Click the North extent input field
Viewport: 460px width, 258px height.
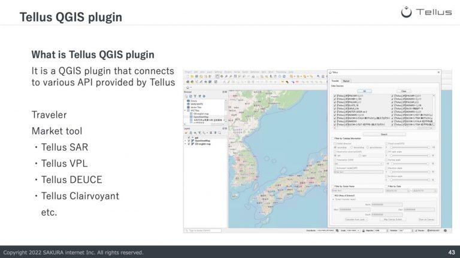click(388, 204)
